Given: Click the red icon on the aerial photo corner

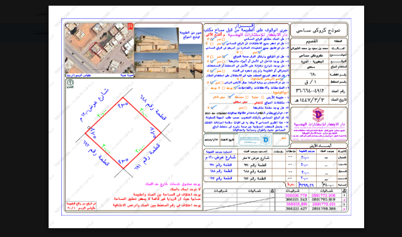Looking at the screenshot, I should 130,26.
